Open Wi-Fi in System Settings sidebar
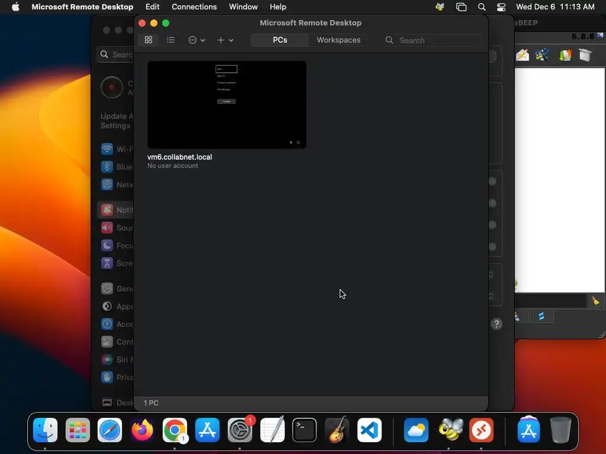Image resolution: width=606 pixels, height=454 pixels. coord(116,148)
